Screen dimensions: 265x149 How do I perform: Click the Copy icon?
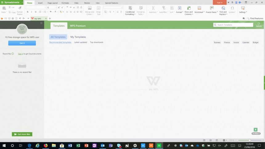pyautogui.click(x=10, y=12)
